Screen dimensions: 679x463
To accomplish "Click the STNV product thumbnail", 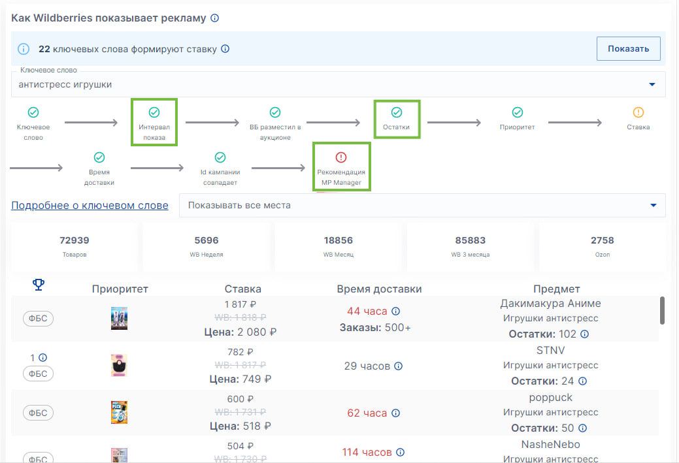I will (119, 366).
